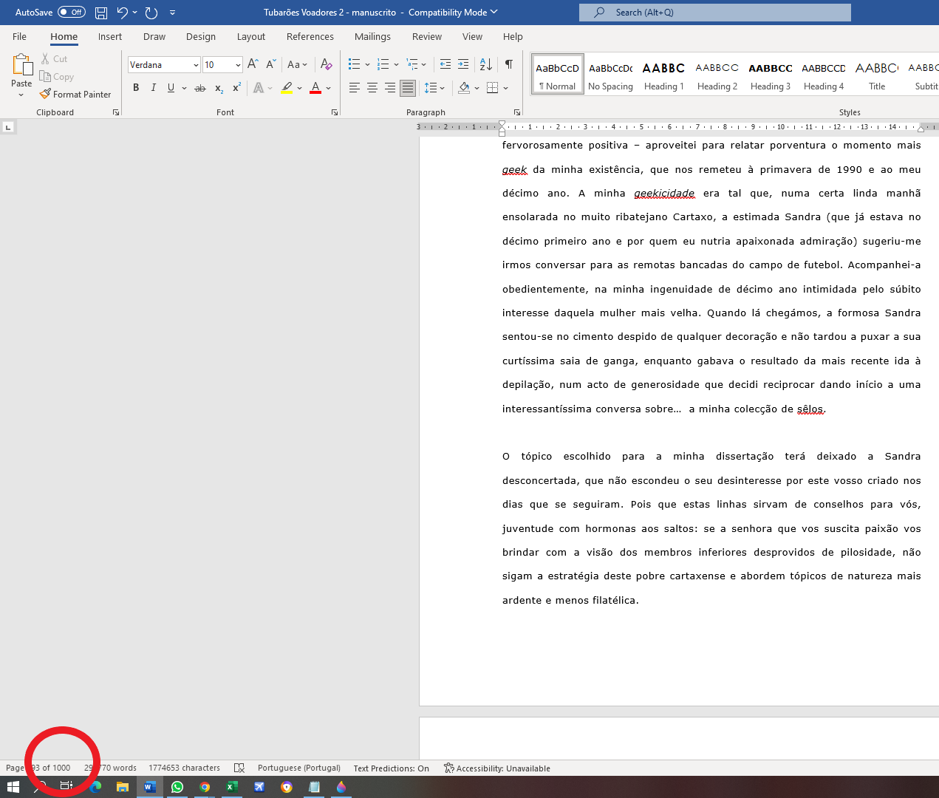Image resolution: width=939 pixels, height=798 pixels.
Task: Click the Show/Hide paragraph marks icon
Action: (509, 64)
